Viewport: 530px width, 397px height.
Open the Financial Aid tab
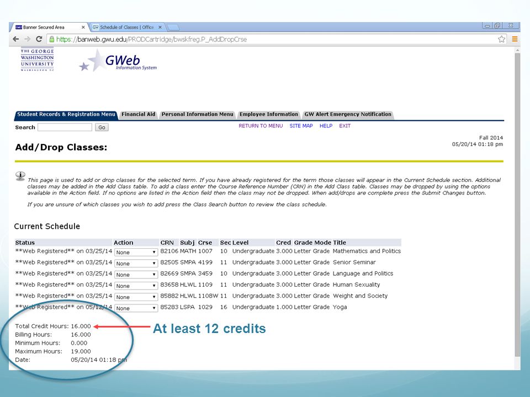138,115
